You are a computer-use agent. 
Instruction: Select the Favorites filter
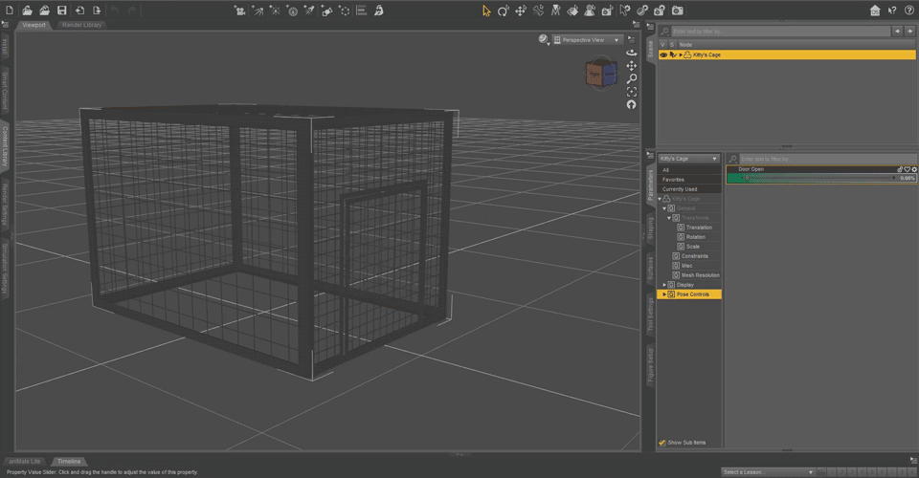coord(674,180)
